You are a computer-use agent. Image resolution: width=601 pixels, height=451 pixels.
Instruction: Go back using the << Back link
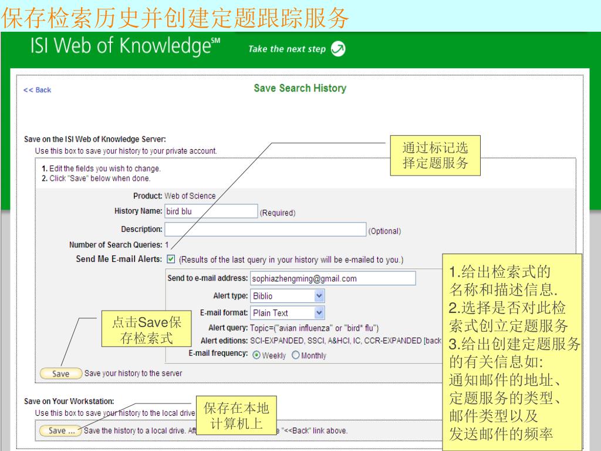coord(37,90)
